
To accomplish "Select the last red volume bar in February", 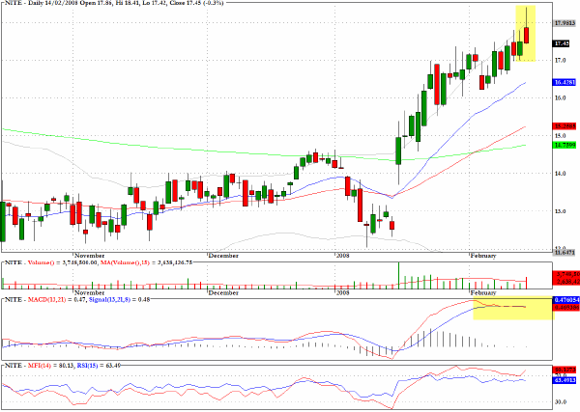I will (x=527, y=283).
